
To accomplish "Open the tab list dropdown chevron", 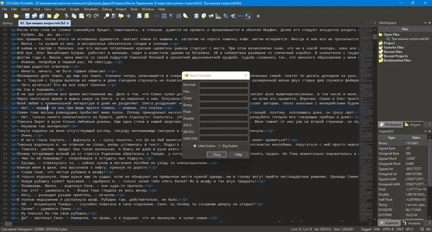I will pos(375,23).
